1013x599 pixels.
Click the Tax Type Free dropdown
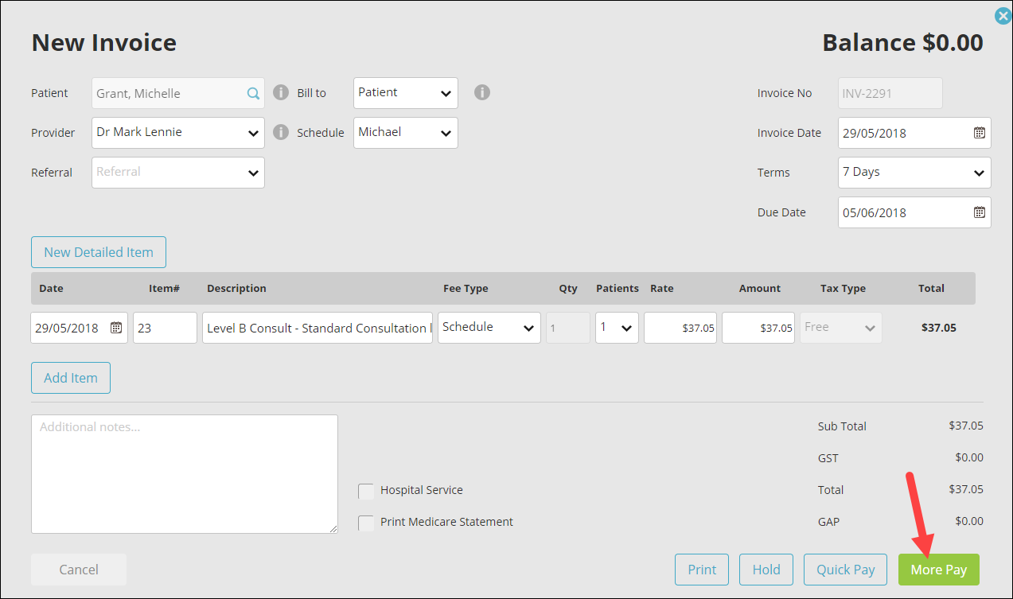coord(840,328)
